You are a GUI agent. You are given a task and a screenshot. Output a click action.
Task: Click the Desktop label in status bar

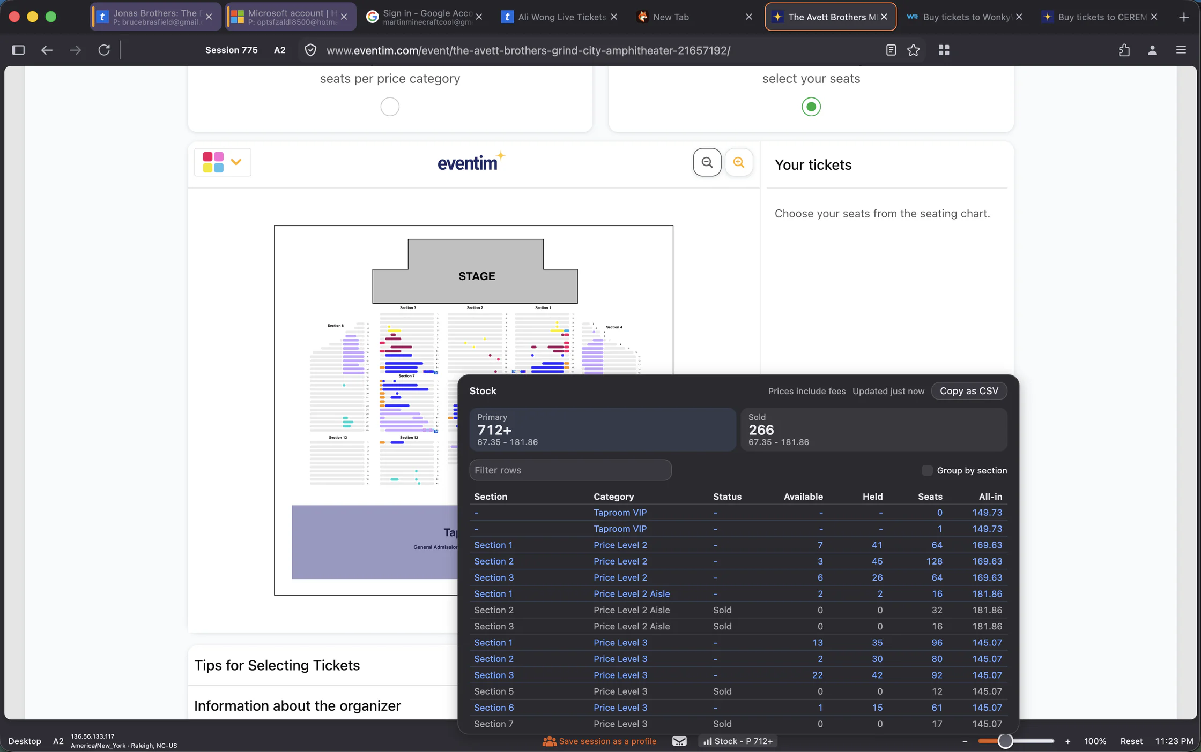click(x=25, y=741)
